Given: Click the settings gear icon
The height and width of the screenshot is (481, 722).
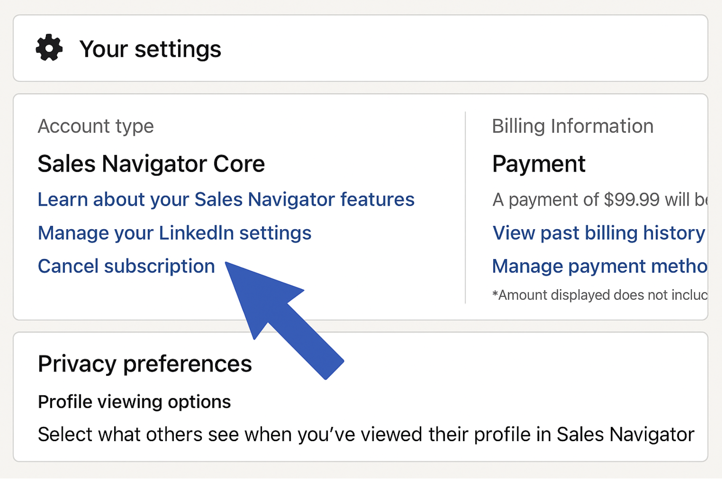Looking at the screenshot, I should point(49,48).
